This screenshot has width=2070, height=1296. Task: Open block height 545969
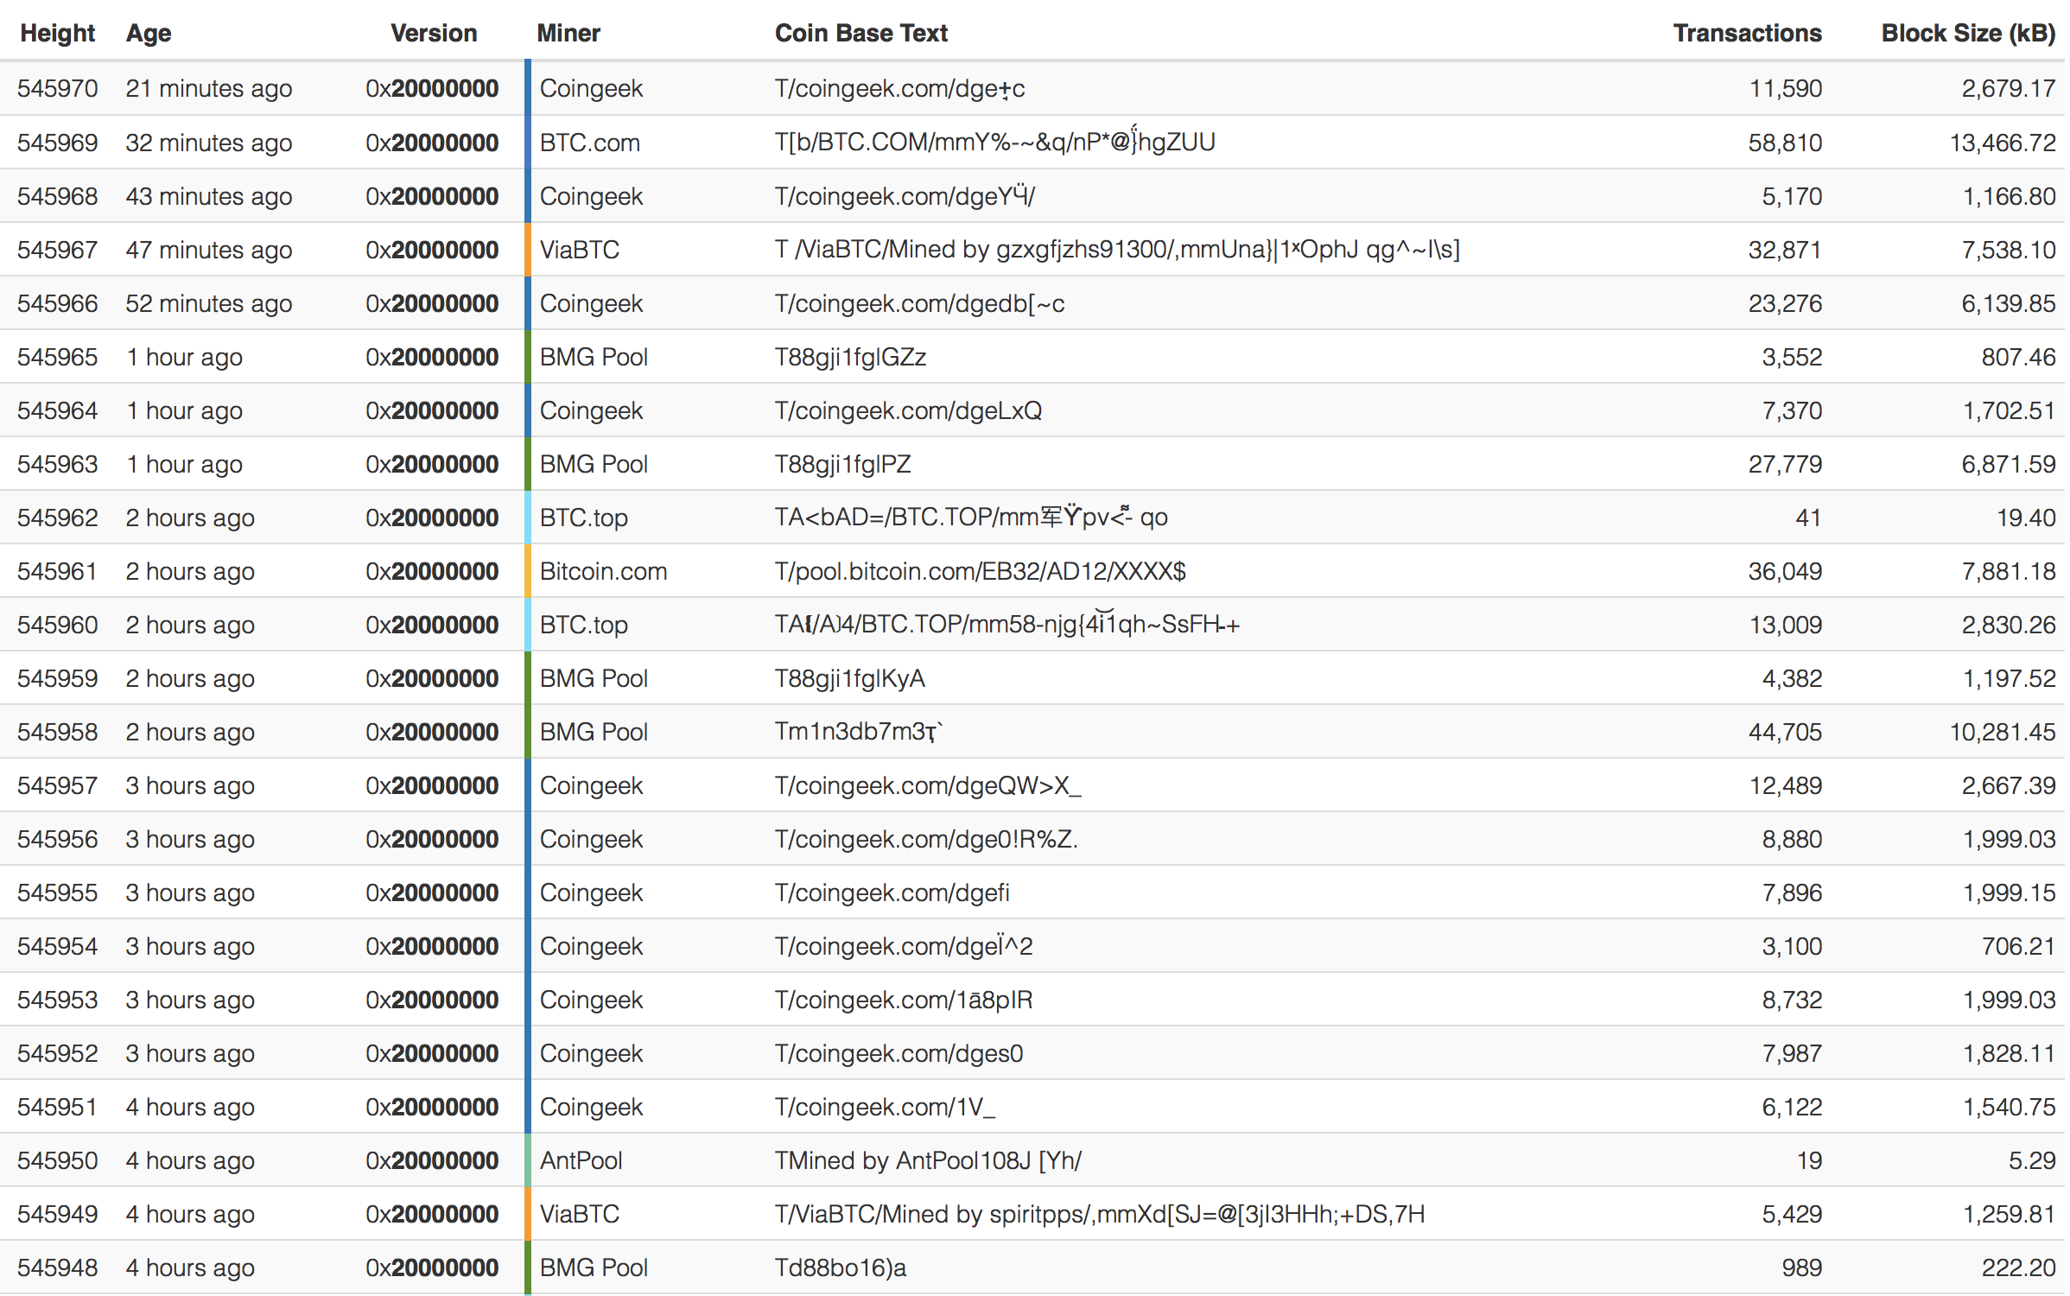click(x=57, y=143)
